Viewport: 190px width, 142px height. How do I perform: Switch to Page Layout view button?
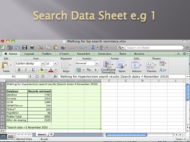pos(11,137)
